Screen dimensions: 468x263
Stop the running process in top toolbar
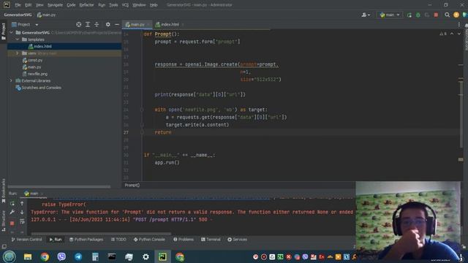[436, 15]
